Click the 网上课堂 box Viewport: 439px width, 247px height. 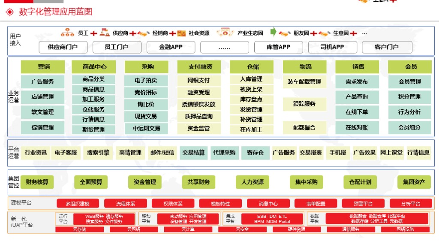[x=391, y=153]
